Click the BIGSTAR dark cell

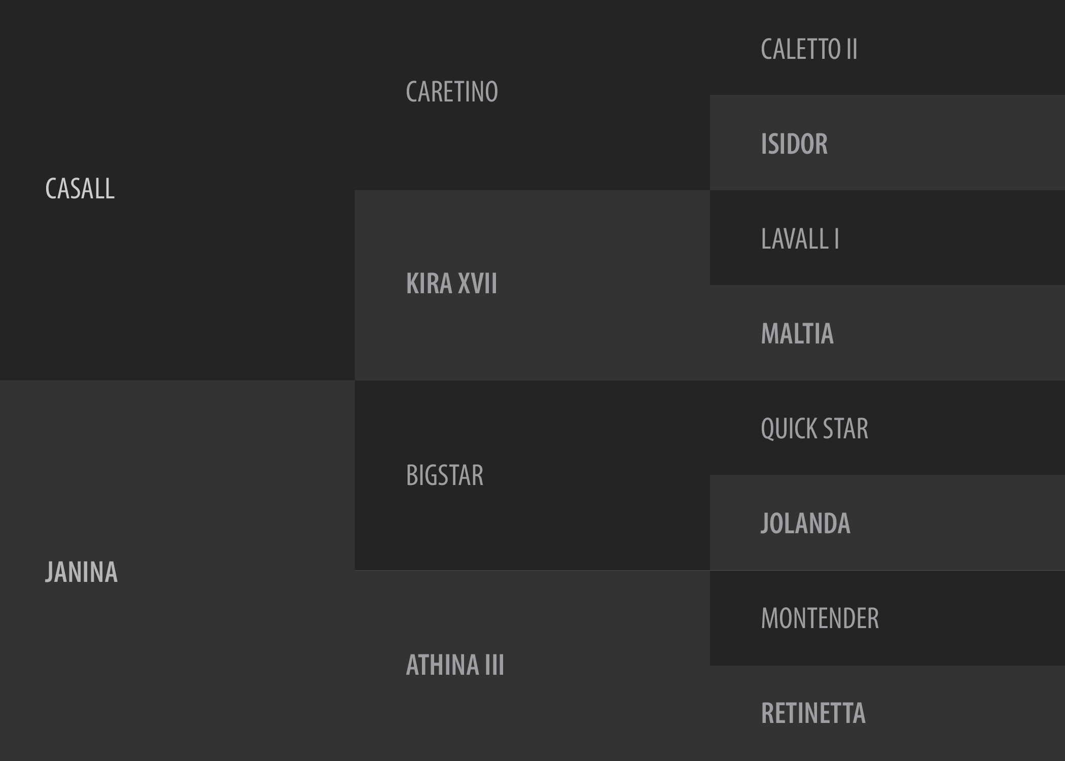click(532, 475)
